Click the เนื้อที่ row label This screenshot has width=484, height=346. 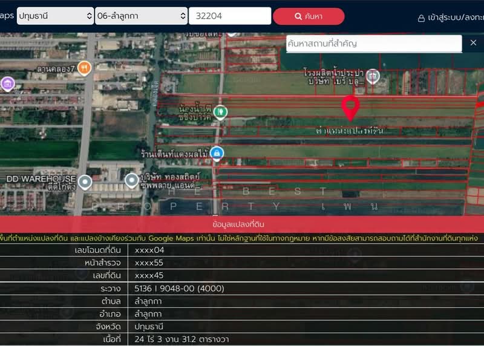coord(112,339)
